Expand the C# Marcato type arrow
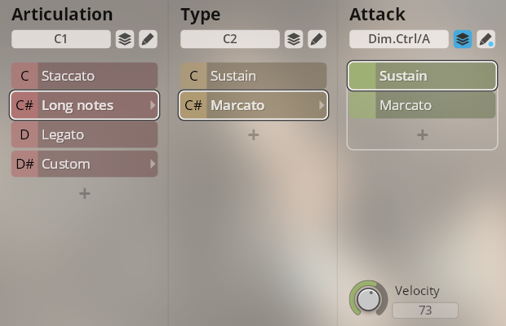The height and width of the screenshot is (326, 506). point(322,105)
